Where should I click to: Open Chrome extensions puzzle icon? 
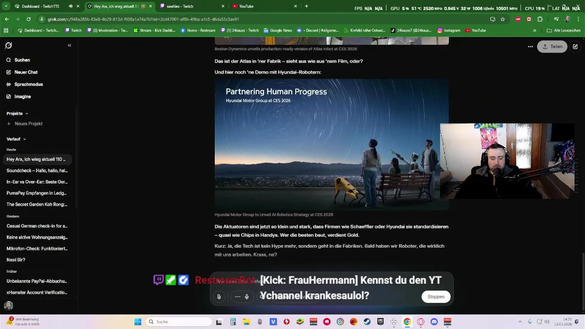[x=540, y=19]
